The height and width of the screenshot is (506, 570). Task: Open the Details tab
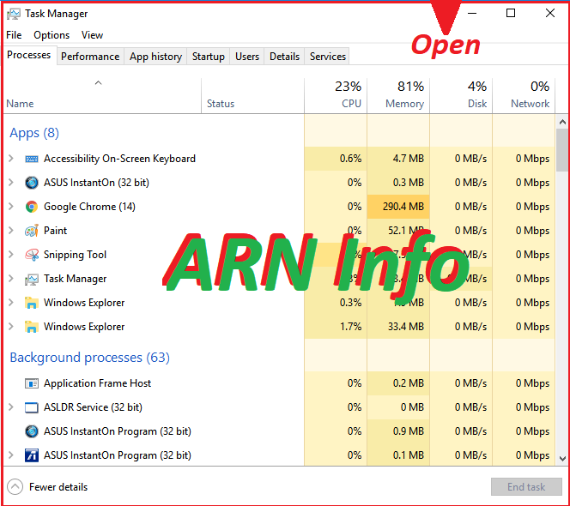click(x=284, y=57)
